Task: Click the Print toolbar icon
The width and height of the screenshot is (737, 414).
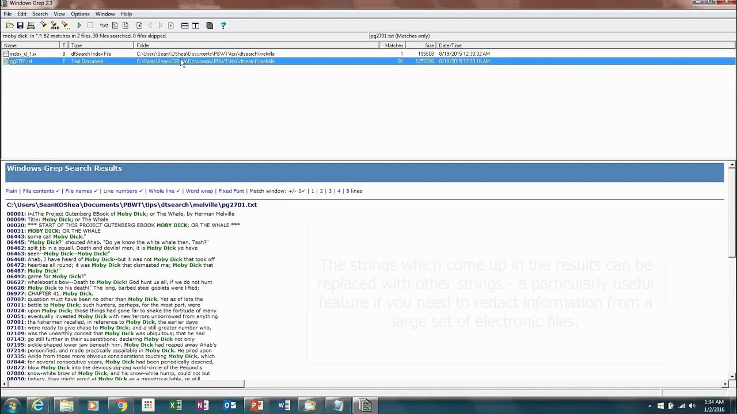Action: pos(31,25)
